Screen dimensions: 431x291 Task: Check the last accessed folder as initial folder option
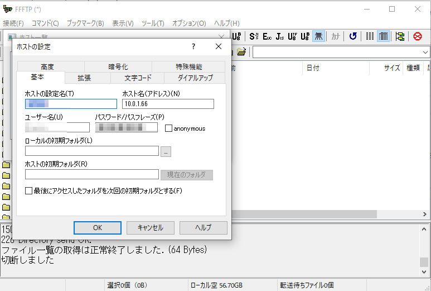click(x=29, y=191)
